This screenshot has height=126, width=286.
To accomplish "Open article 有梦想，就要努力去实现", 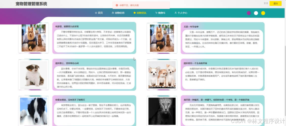I will pos(67,27).
